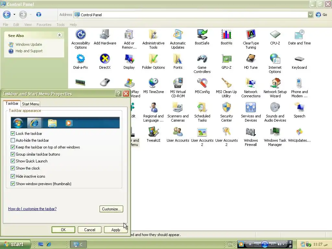332x249 pixels.
Task: Open the Tools menu
Action: point(61,25)
